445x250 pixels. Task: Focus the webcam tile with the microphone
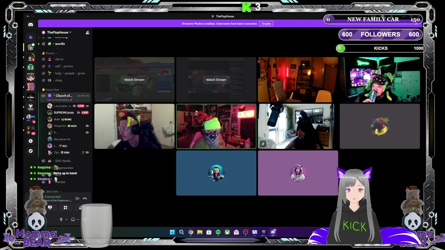tap(298, 126)
